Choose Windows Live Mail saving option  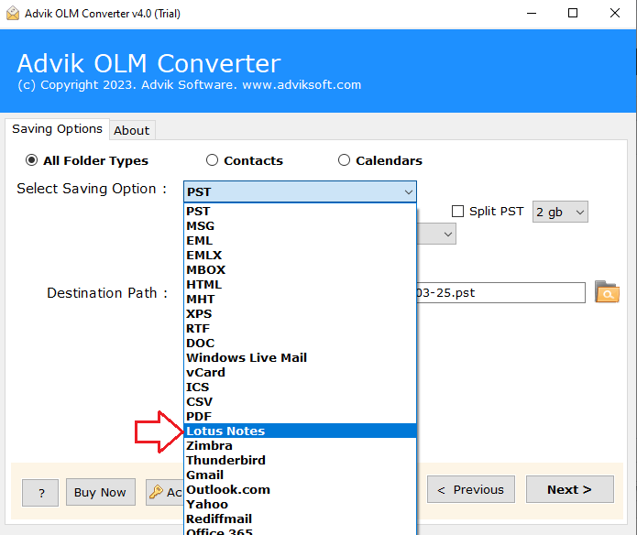click(x=300, y=357)
